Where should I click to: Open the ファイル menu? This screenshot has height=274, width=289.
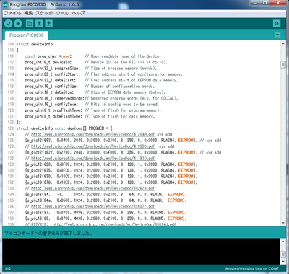(x=12, y=13)
